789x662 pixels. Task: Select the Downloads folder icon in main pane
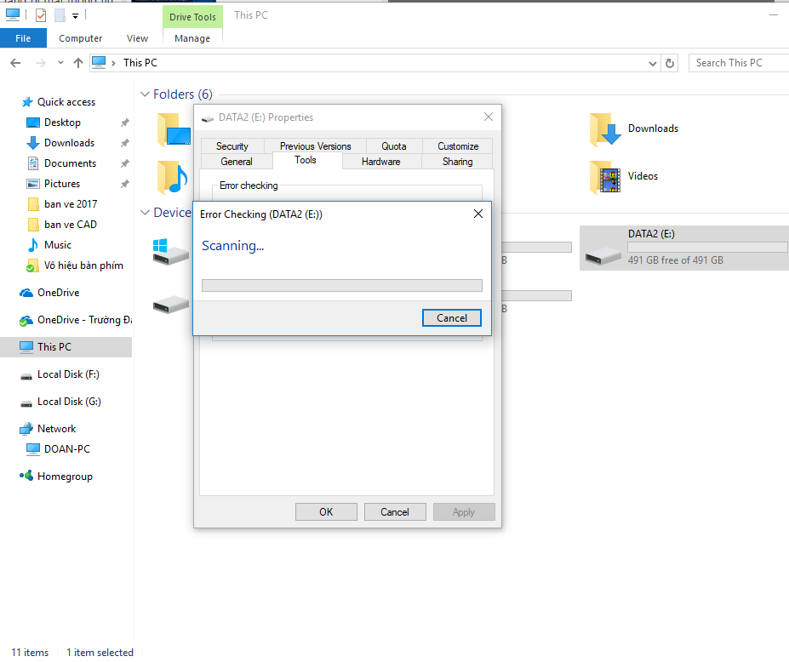pyautogui.click(x=605, y=129)
